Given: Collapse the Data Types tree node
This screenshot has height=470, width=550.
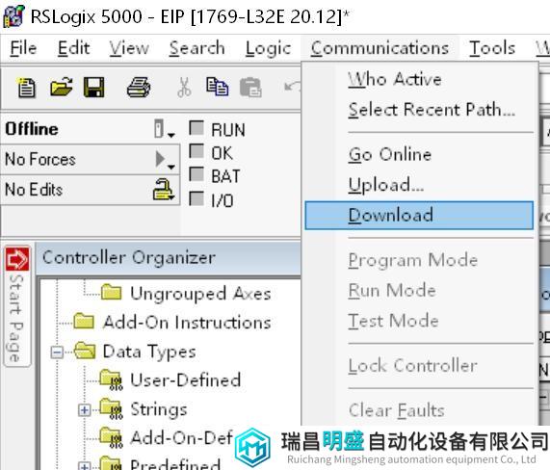Looking at the screenshot, I should pyautogui.click(x=57, y=352).
